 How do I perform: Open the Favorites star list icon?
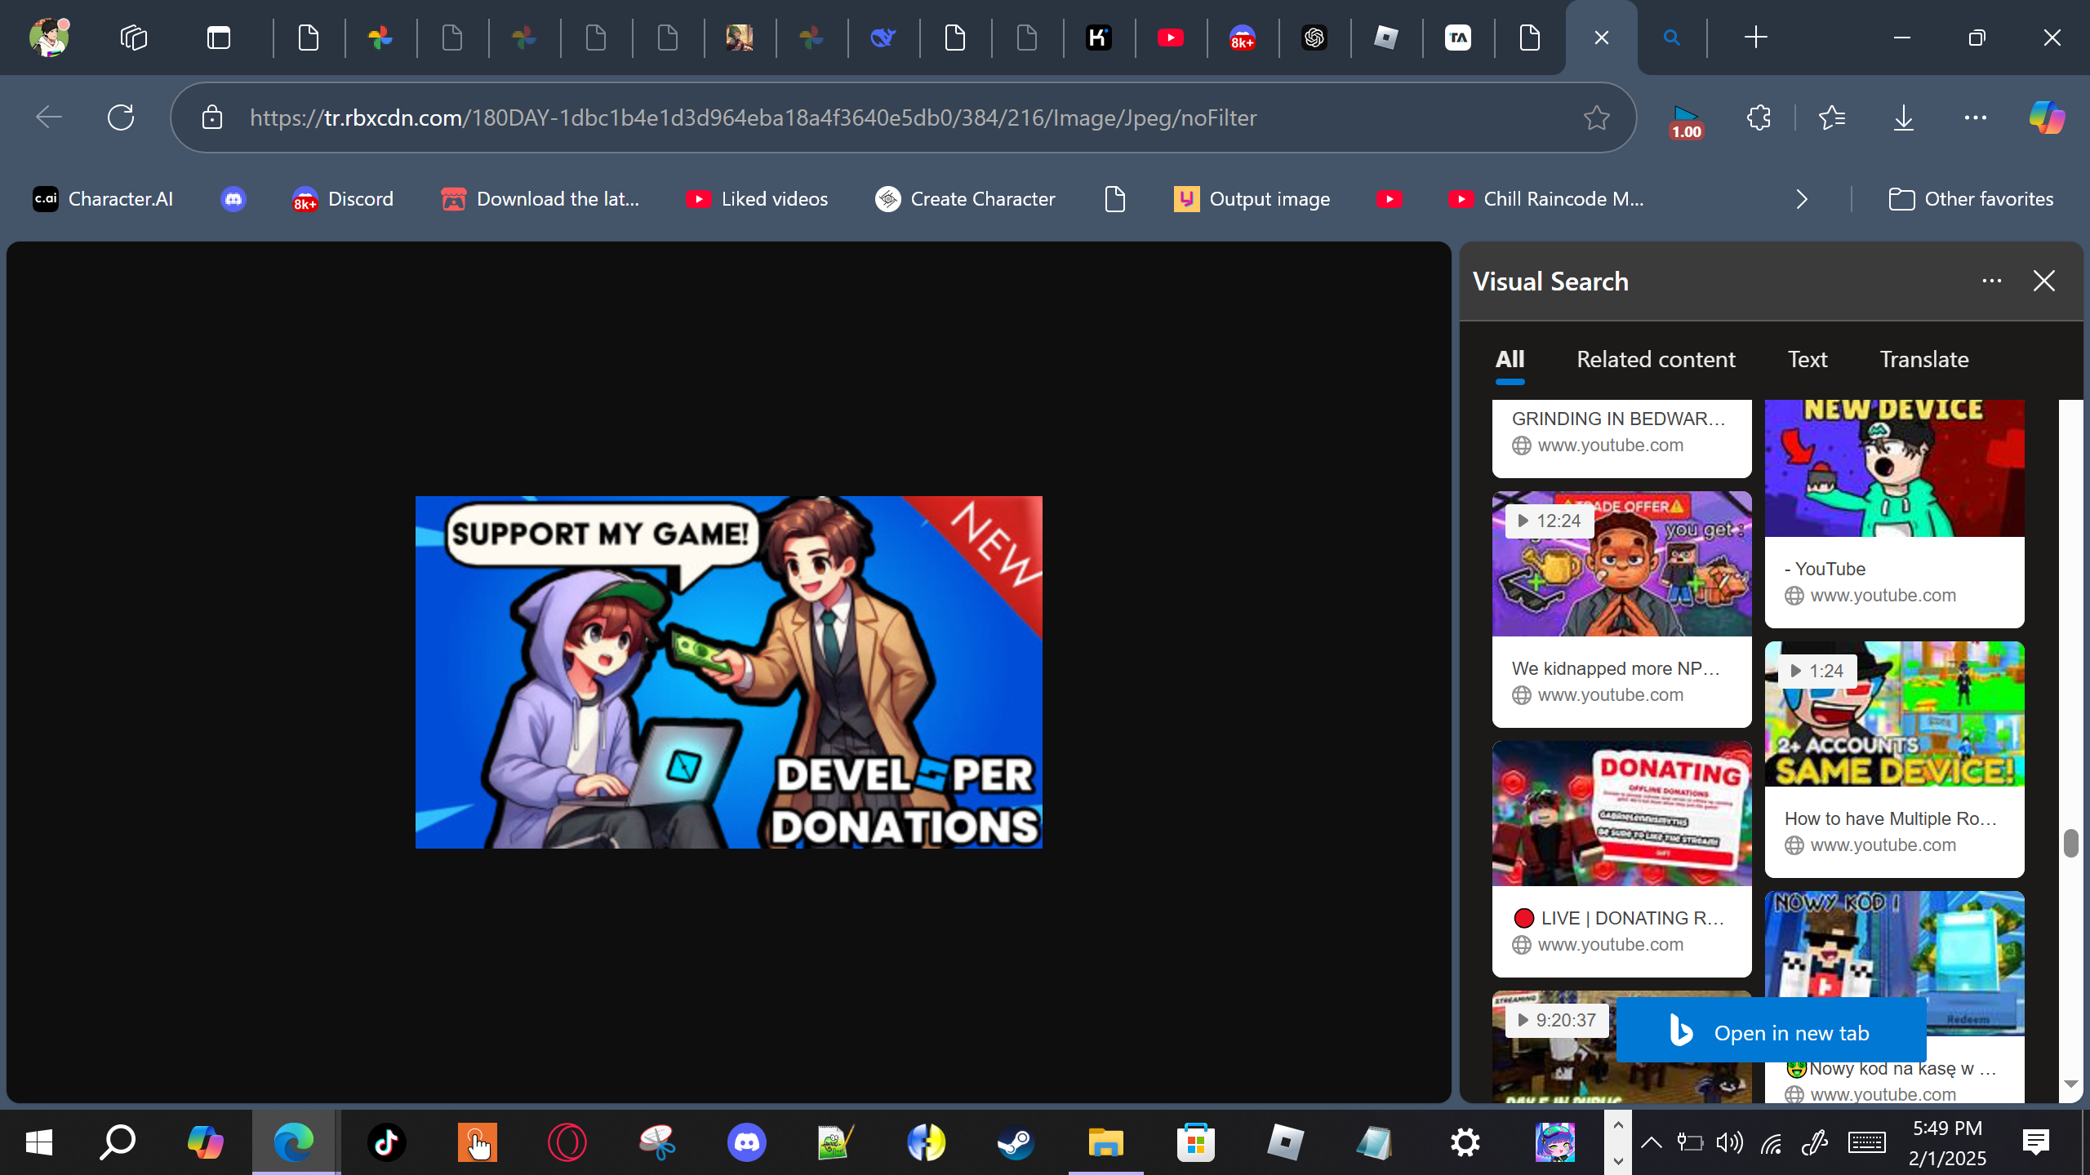point(1831,117)
